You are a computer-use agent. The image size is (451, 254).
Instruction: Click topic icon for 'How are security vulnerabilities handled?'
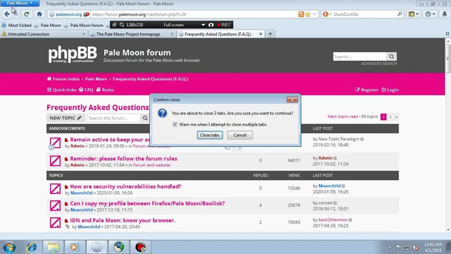coord(55,189)
